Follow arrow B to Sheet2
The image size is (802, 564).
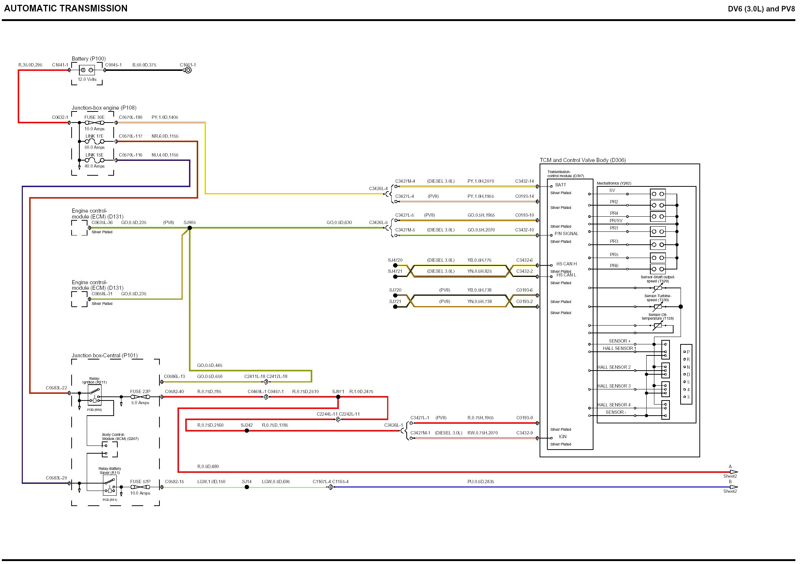click(x=734, y=487)
